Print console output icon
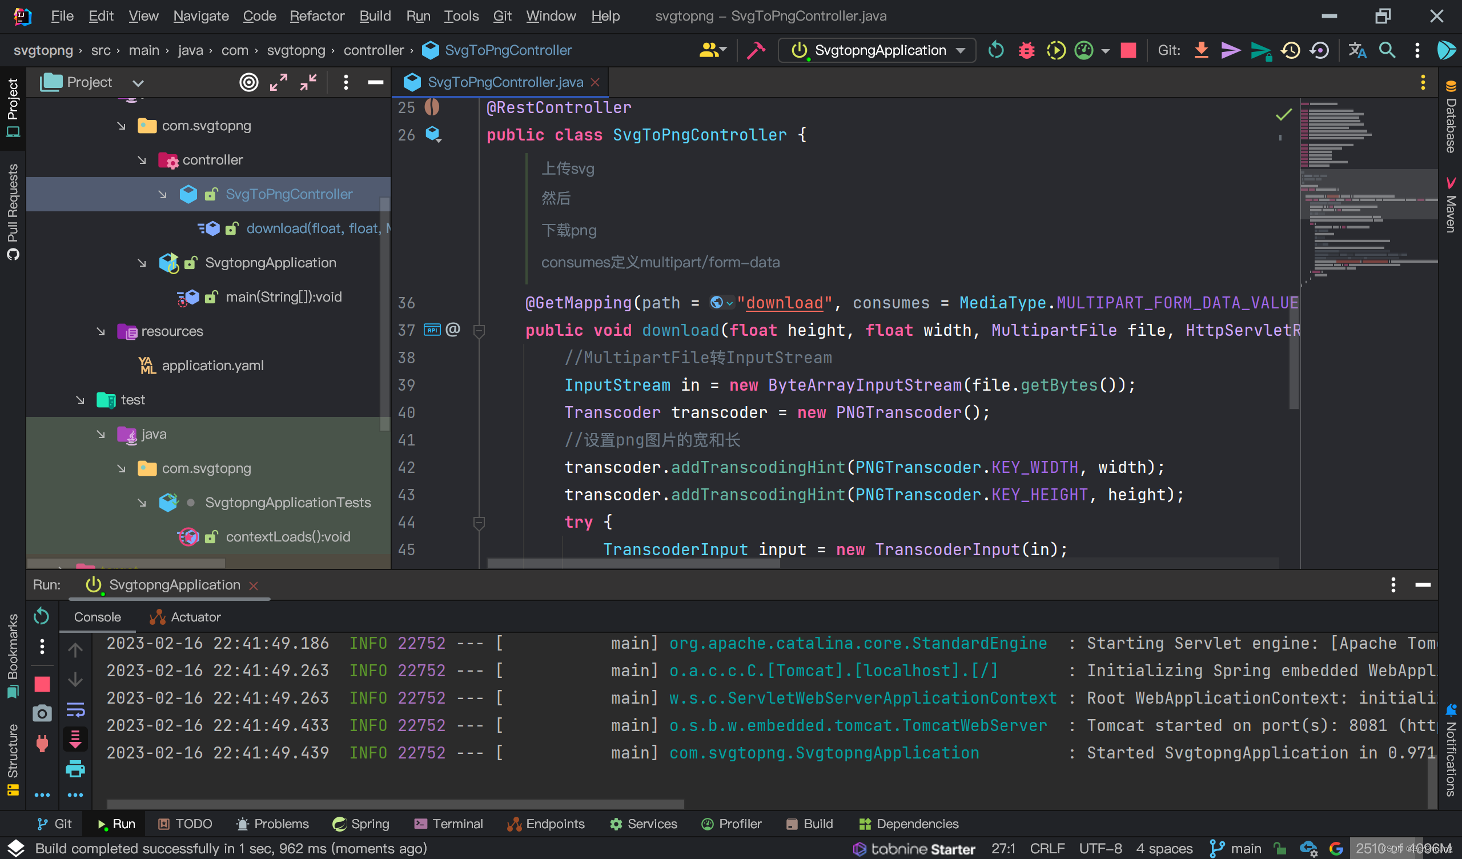 [75, 770]
